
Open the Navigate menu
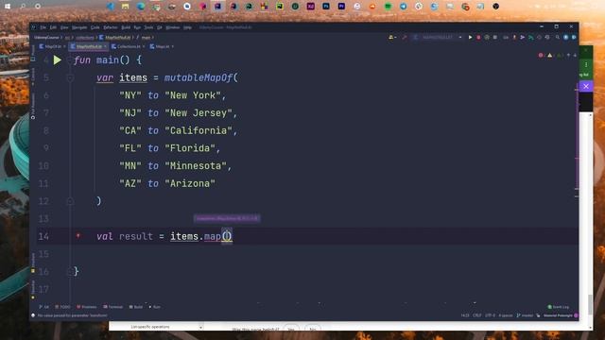[79, 27]
